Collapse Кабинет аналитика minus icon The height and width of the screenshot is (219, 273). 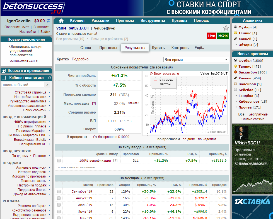pyautogui.click(x=3, y=78)
